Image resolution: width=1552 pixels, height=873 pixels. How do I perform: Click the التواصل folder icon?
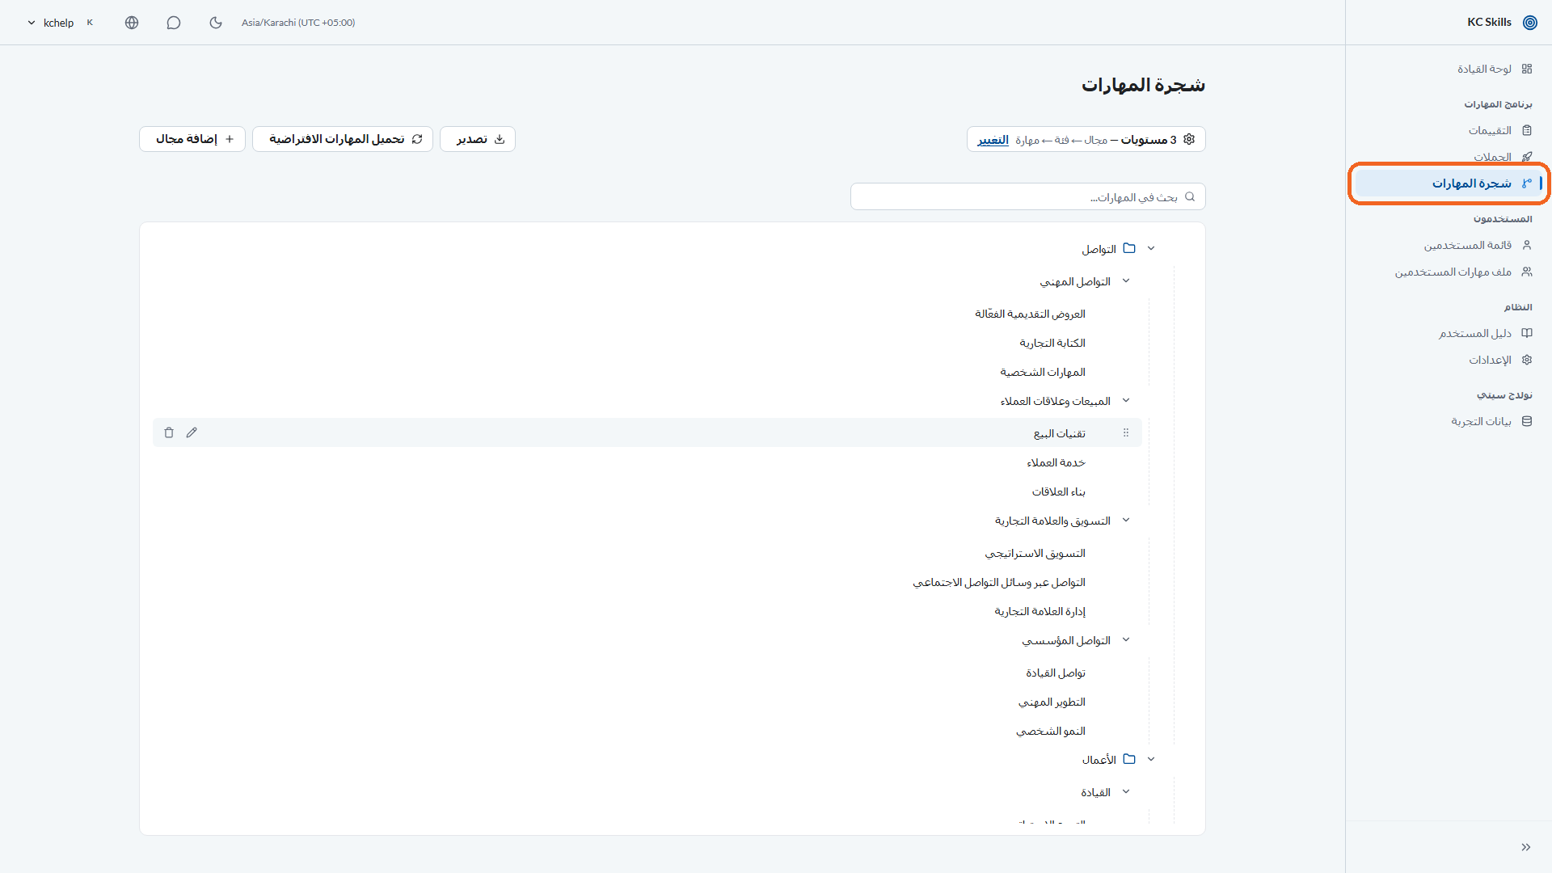[x=1129, y=248]
